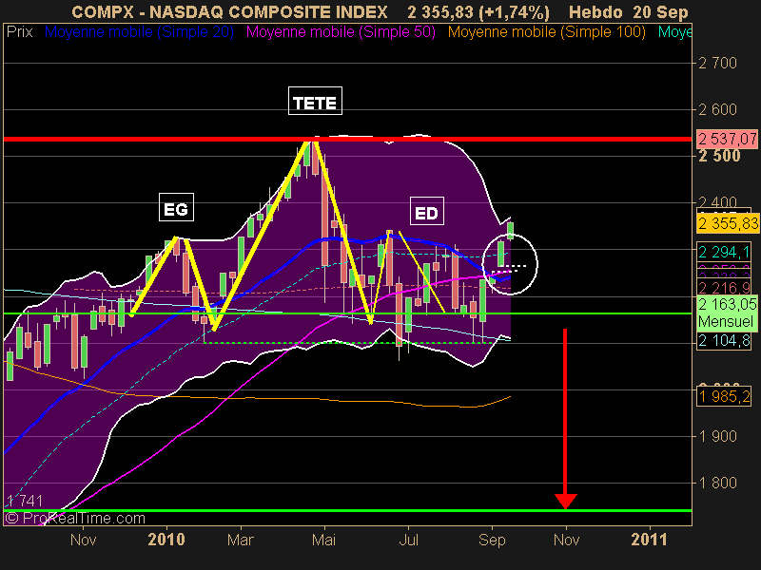The height and width of the screenshot is (570, 761).
Task: Select the 2 355,83 (+1,74%) quote in title
Action: pos(478,12)
